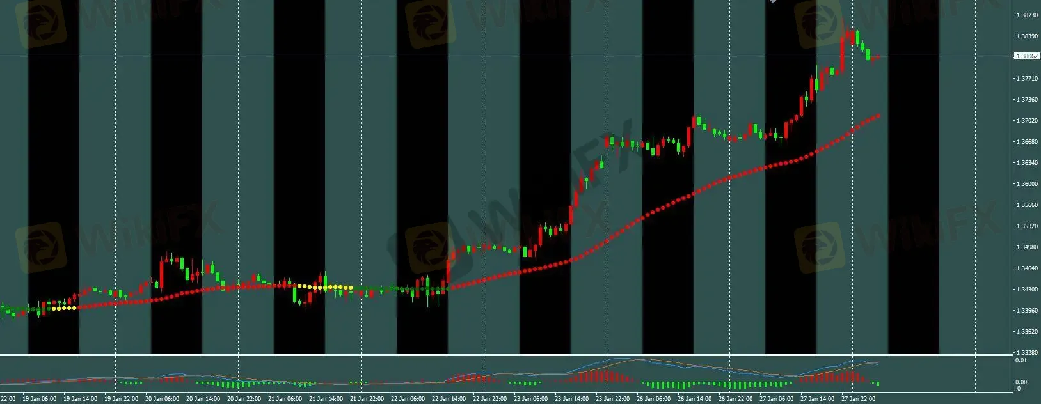Screen dimensions: 1041x404
Task: Click price scale value 1.34980
Action: pyautogui.click(x=1027, y=247)
